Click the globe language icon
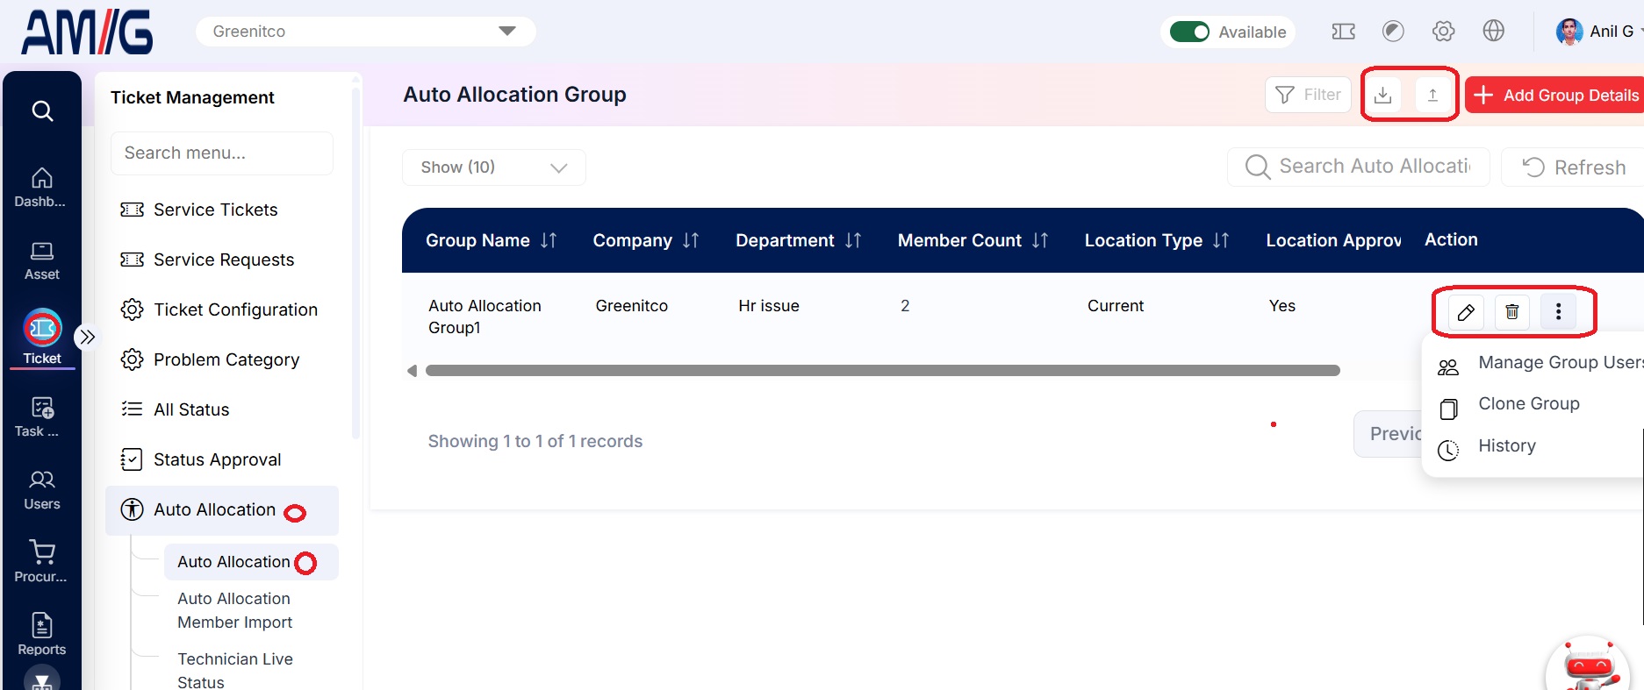Viewport: 1644px width, 690px height. (1493, 32)
